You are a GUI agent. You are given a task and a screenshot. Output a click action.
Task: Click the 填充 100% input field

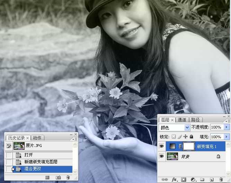point(217,137)
